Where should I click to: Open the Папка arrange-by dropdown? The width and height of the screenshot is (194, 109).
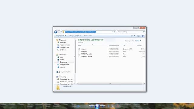(x=138, y=41)
